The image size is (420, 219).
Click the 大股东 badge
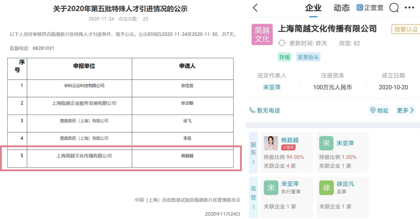[x=289, y=147]
